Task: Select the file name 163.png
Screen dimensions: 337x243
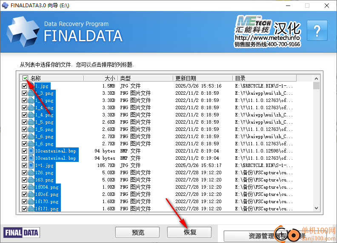Action: 44,180
